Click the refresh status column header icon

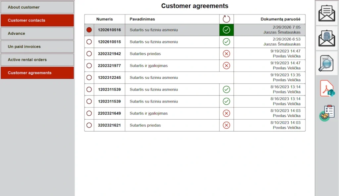click(x=226, y=19)
